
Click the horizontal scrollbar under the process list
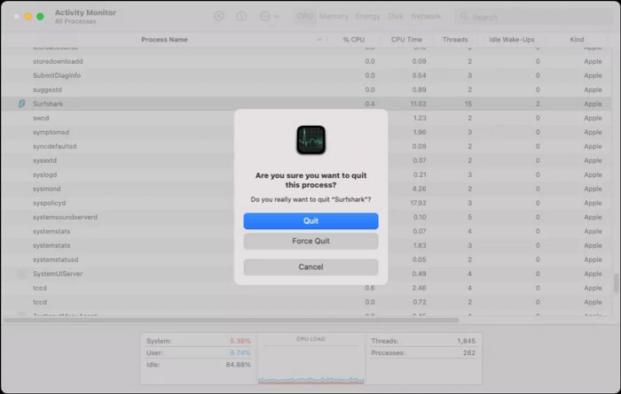point(231,321)
